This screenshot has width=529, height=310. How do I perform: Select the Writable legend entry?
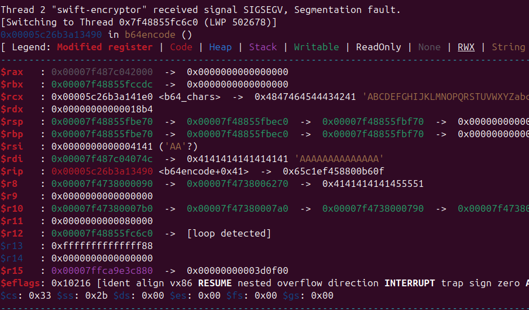pos(316,47)
